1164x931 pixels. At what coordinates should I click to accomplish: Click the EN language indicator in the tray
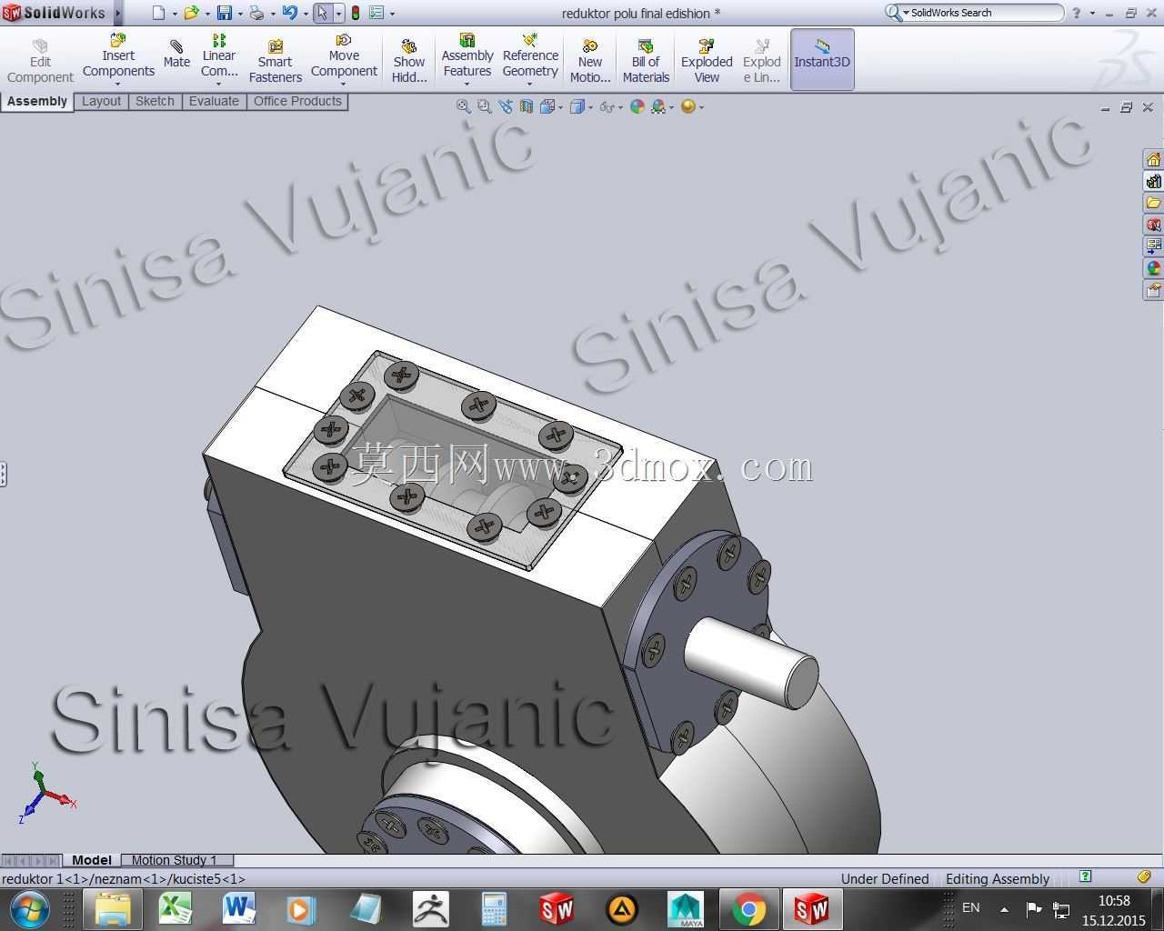pos(971,907)
